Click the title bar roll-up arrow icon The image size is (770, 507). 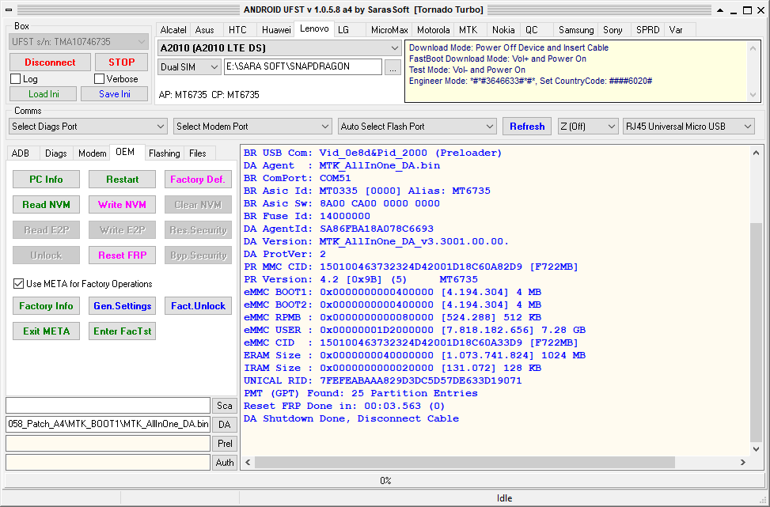pyautogui.click(x=720, y=9)
